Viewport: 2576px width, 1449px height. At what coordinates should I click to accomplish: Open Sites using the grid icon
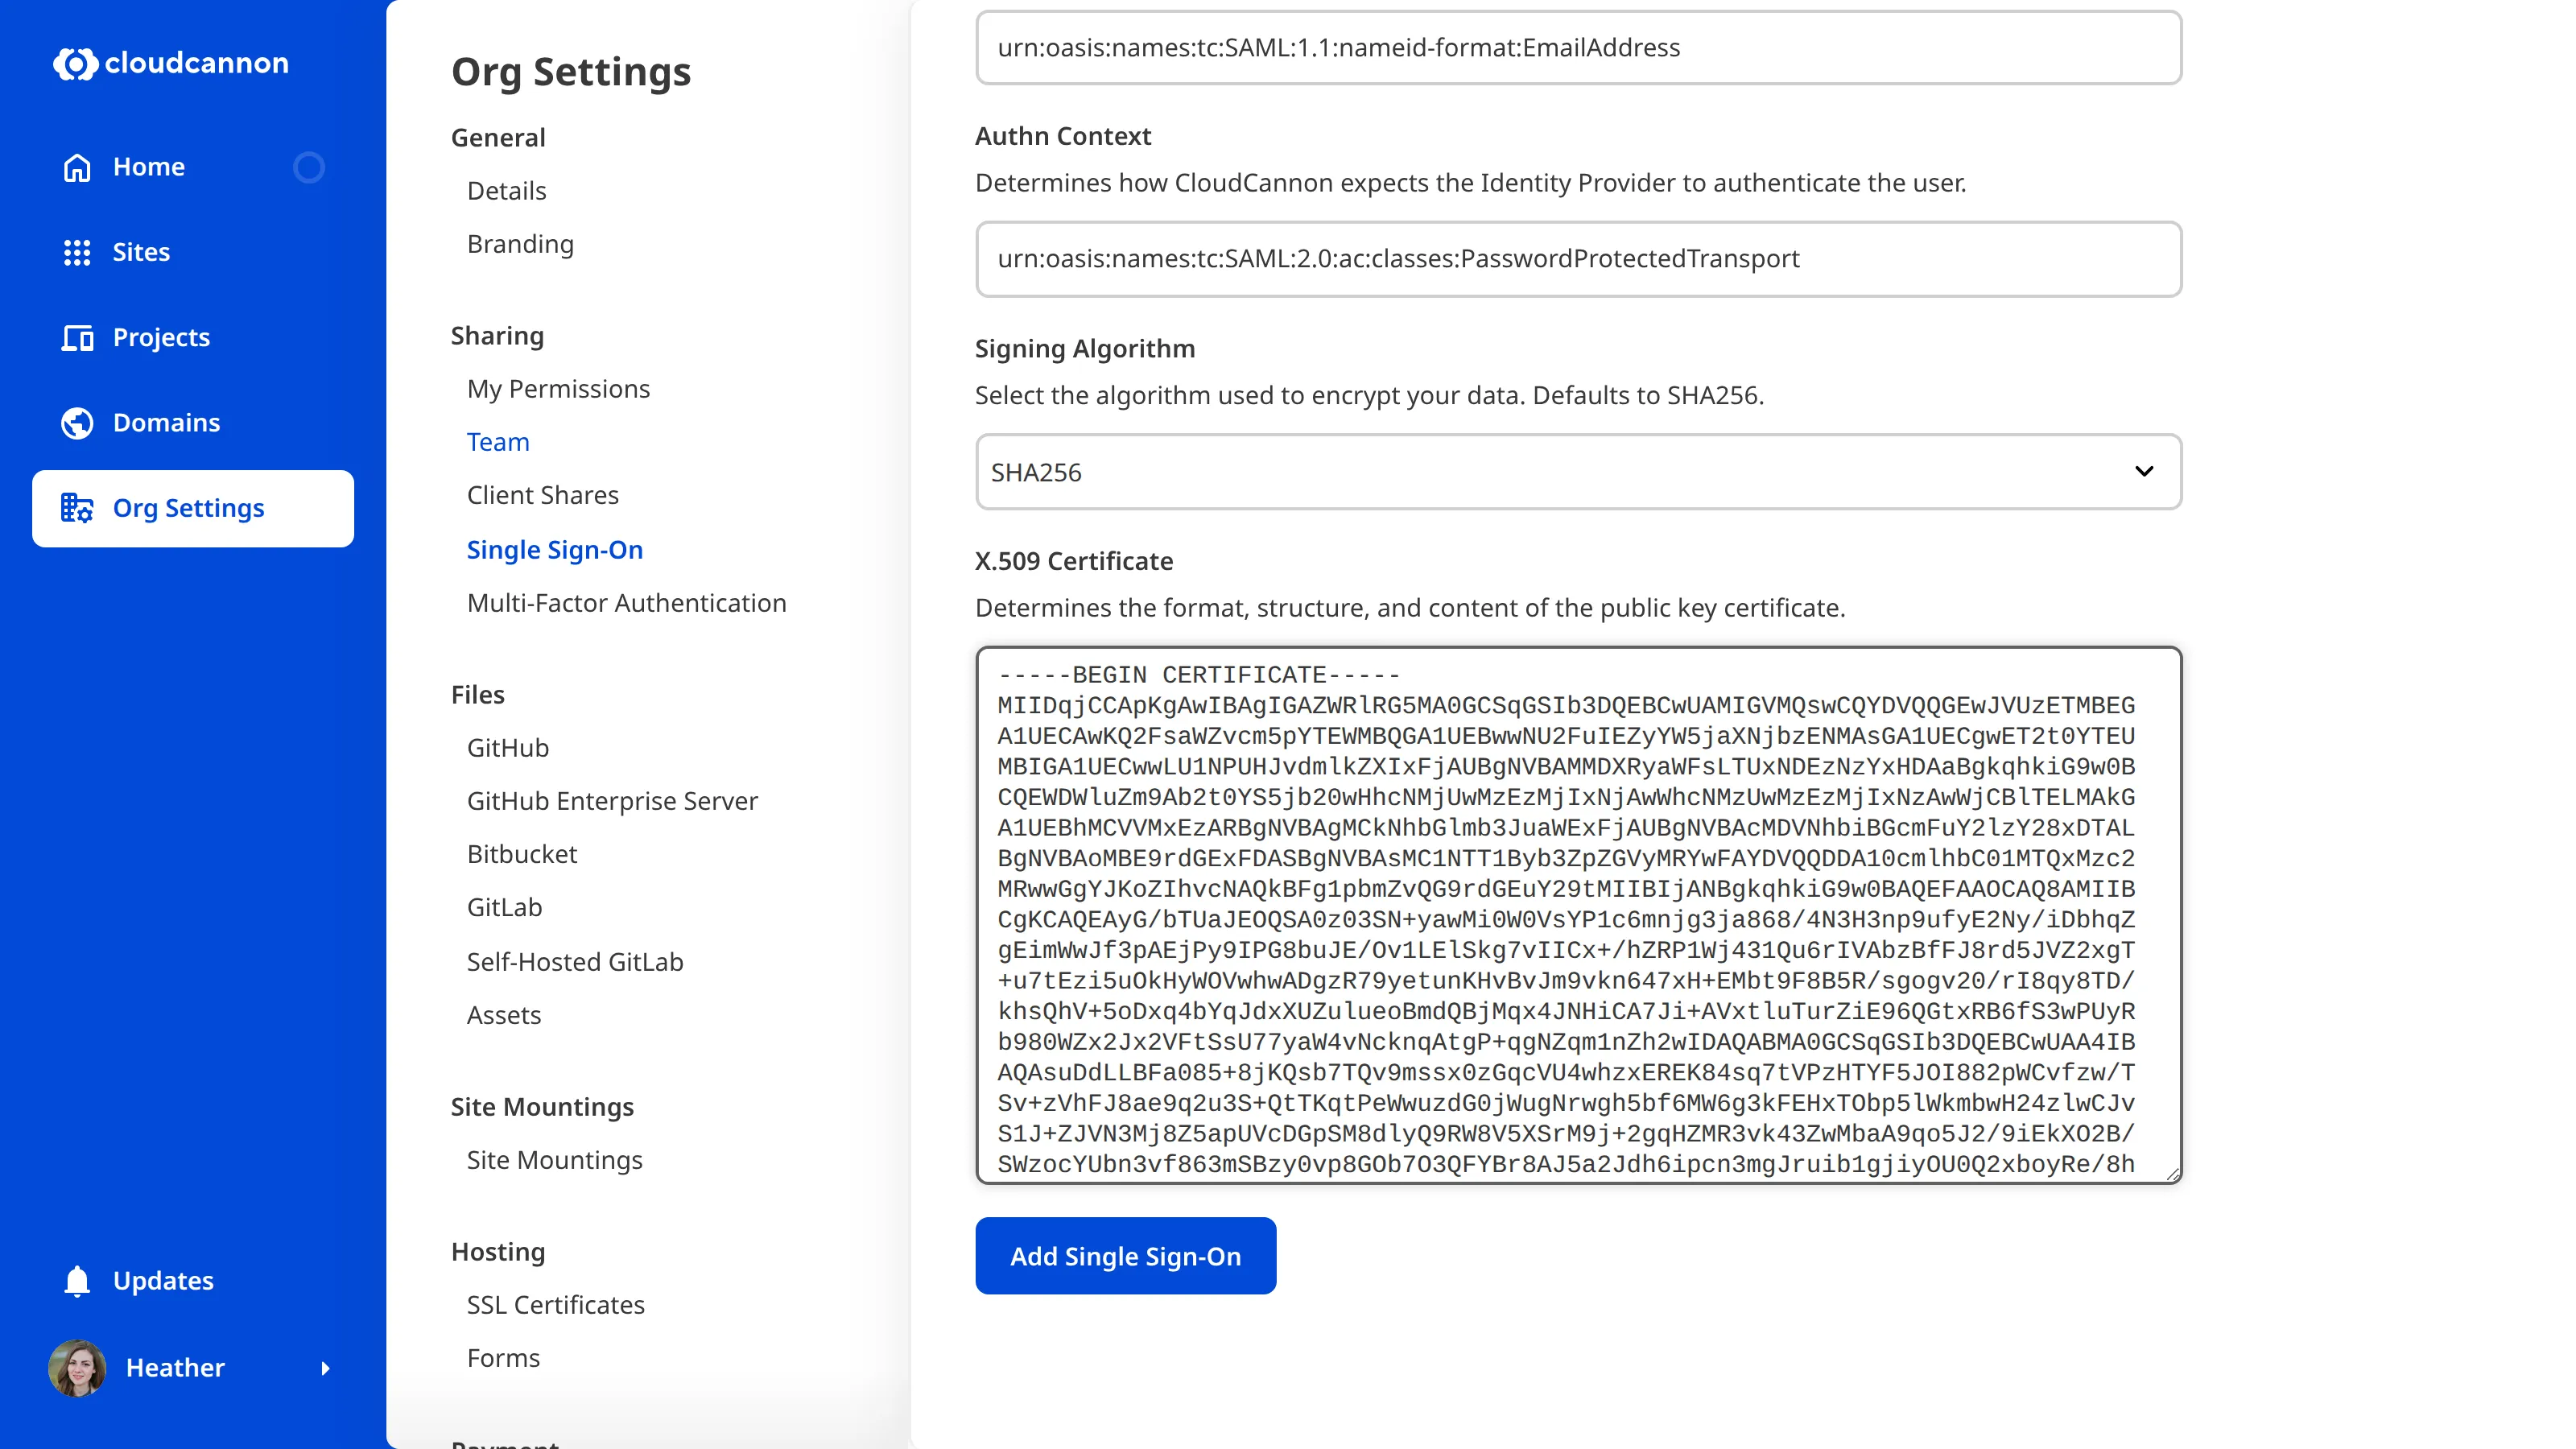coord(77,252)
